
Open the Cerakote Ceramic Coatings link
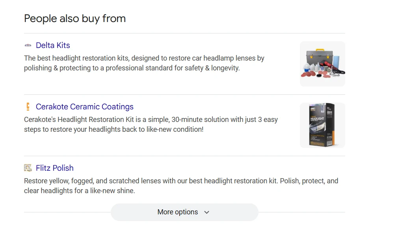pos(84,107)
